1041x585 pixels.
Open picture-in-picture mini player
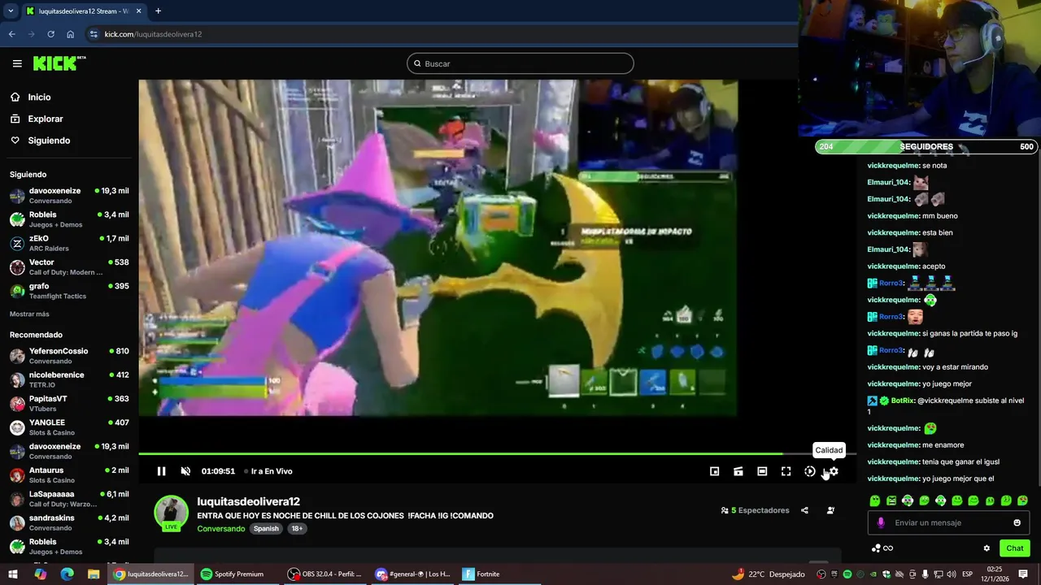(x=714, y=471)
